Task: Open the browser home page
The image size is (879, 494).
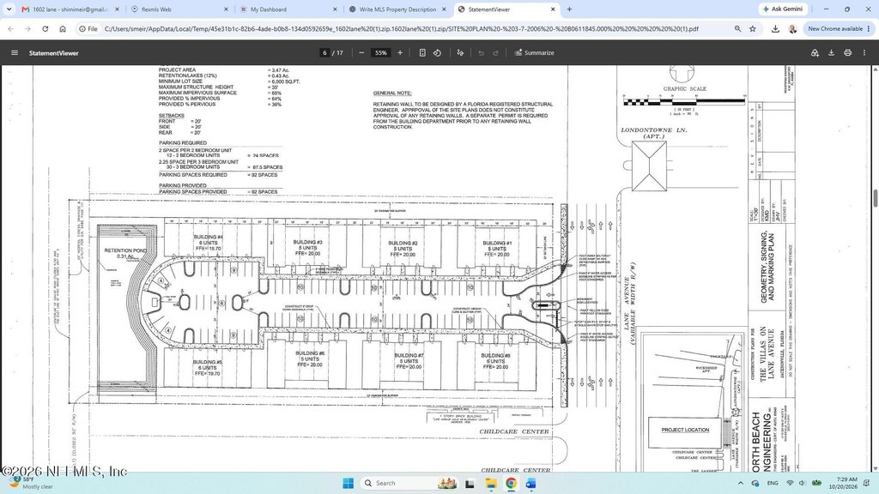Action: (x=63, y=28)
